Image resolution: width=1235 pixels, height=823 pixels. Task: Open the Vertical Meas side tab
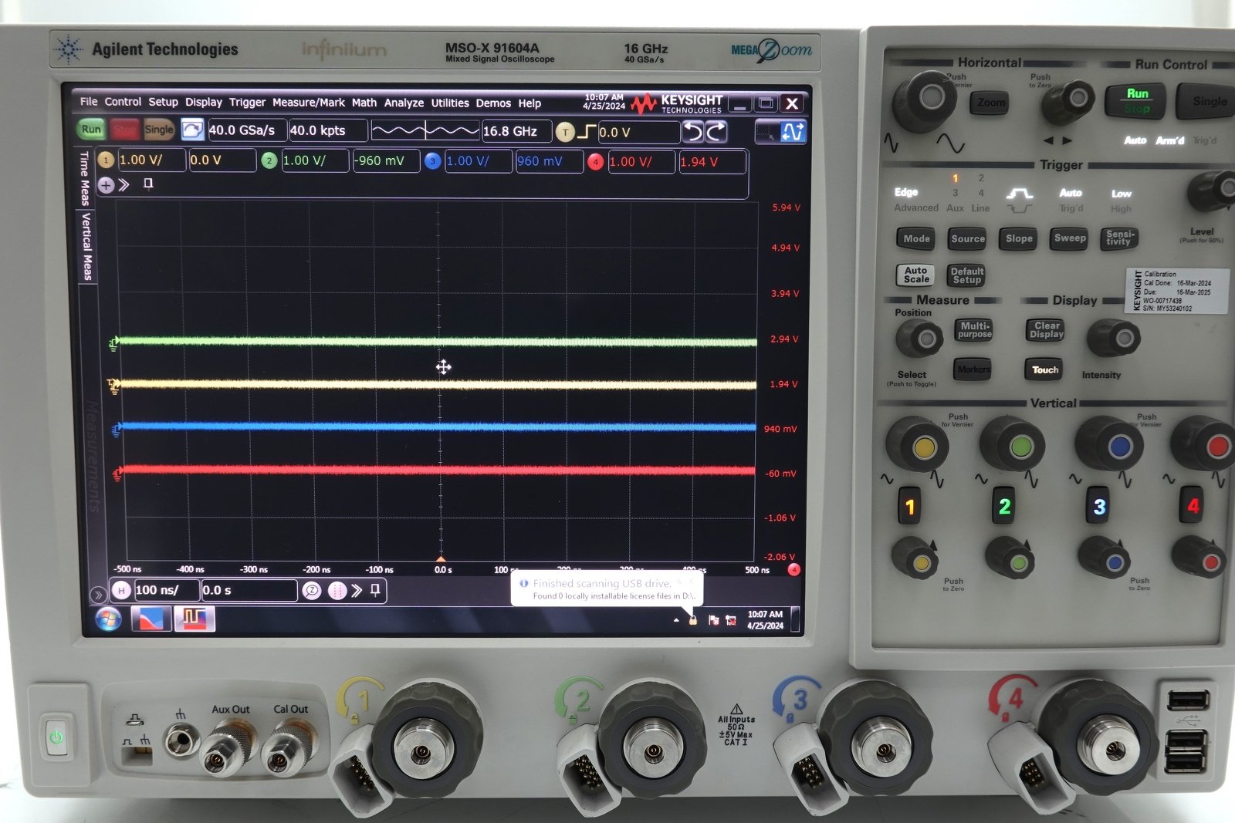[86, 246]
